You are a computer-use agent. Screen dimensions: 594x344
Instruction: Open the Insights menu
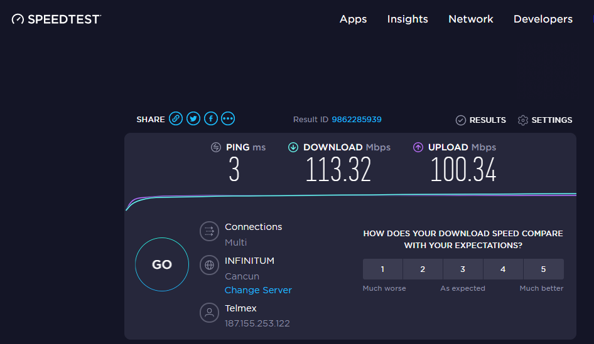click(408, 19)
